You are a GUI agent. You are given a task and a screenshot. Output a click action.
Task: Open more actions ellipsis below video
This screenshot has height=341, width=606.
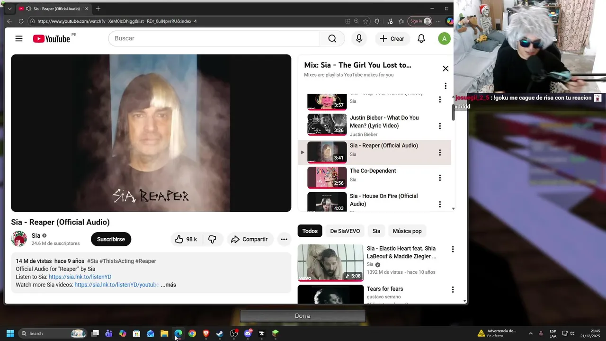[284, 239]
